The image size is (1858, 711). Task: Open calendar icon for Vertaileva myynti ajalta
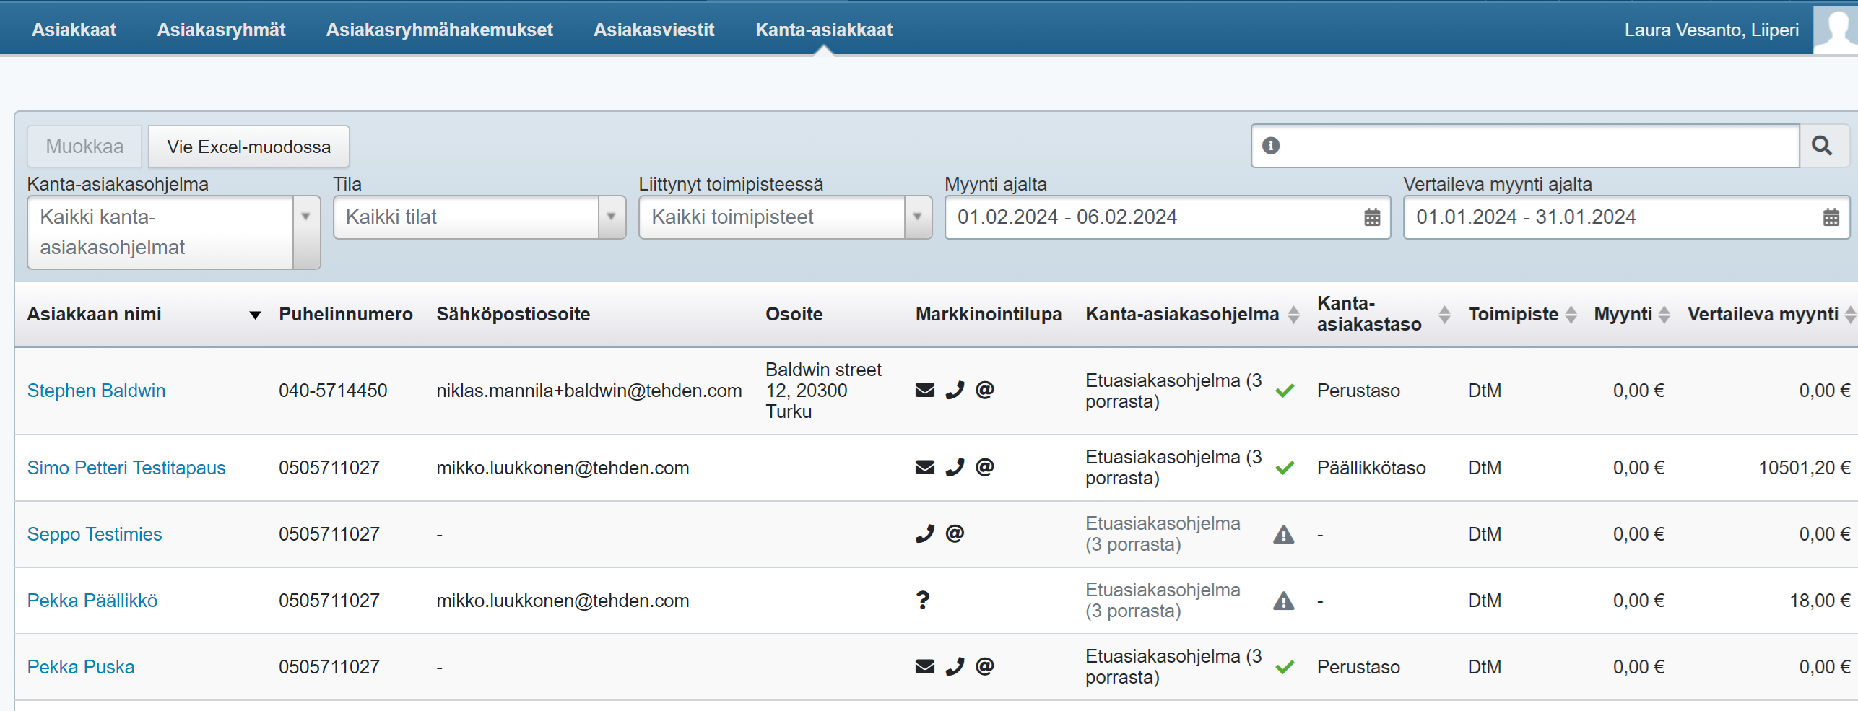(x=1831, y=217)
